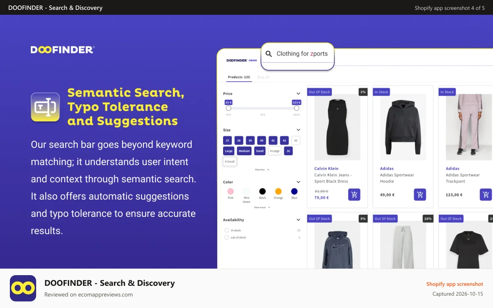Open the Adidas Sportwear Trackpant product link
The image size is (493, 308).
(463, 178)
